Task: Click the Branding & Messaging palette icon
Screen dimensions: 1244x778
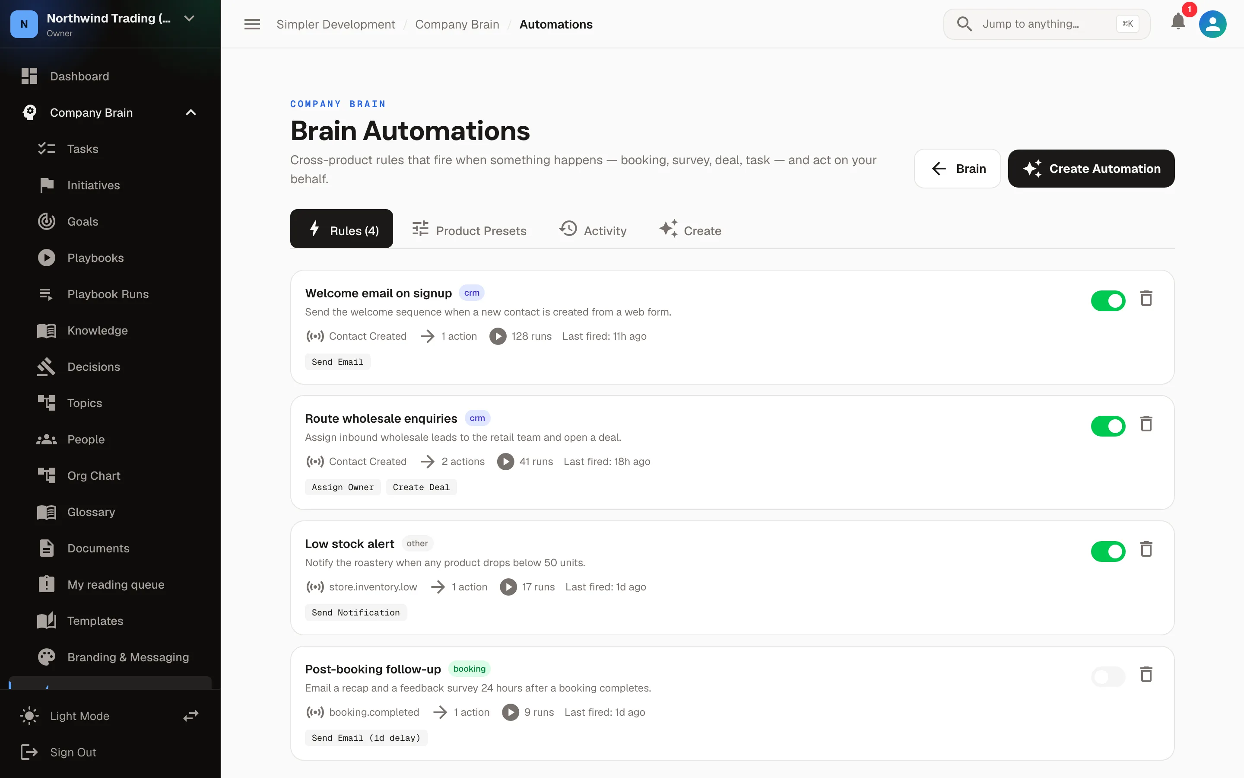Action: coord(46,657)
